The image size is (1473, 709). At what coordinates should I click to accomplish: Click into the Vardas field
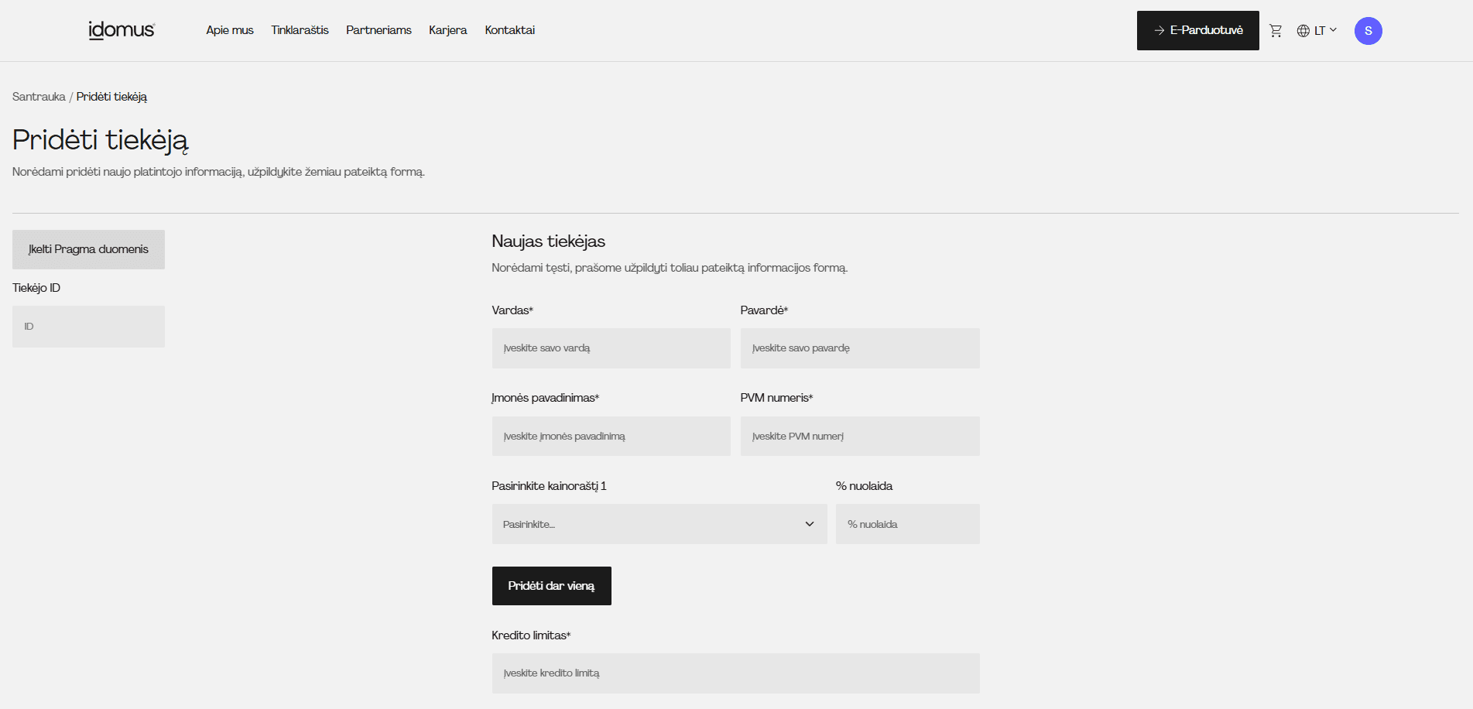[611, 348]
